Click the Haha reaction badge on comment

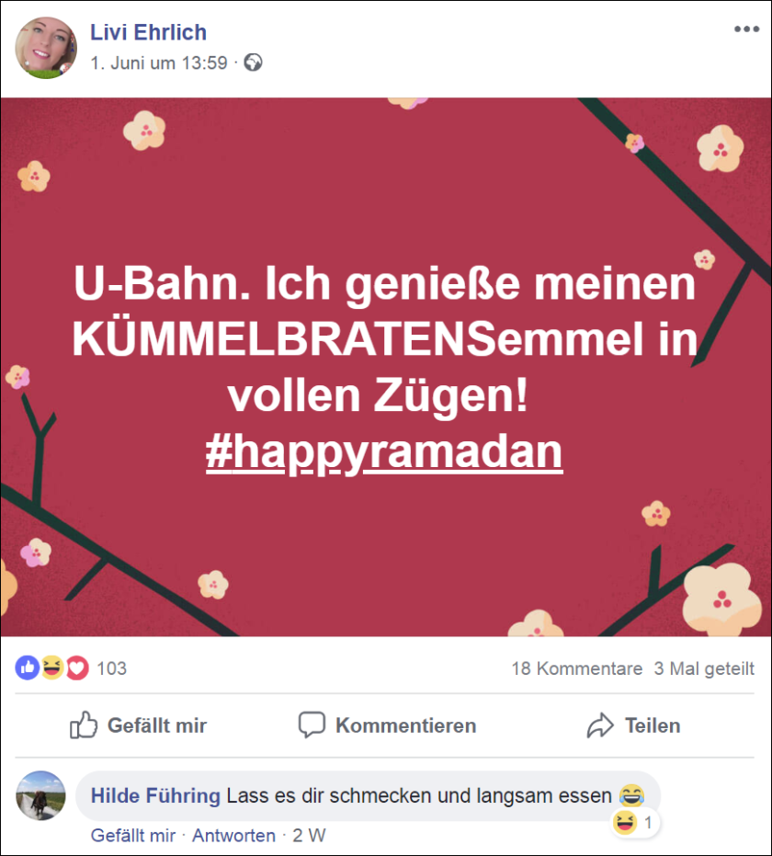634,823
